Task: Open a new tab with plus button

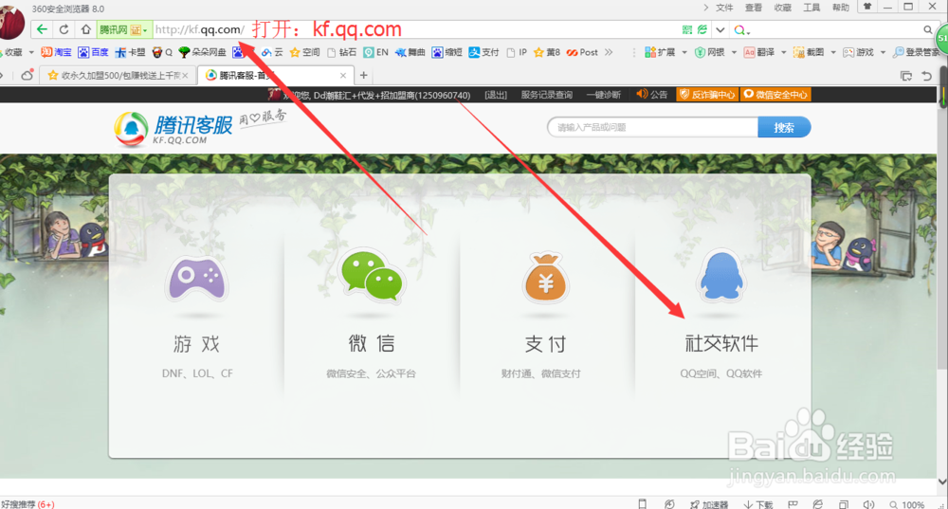Action: click(x=363, y=76)
